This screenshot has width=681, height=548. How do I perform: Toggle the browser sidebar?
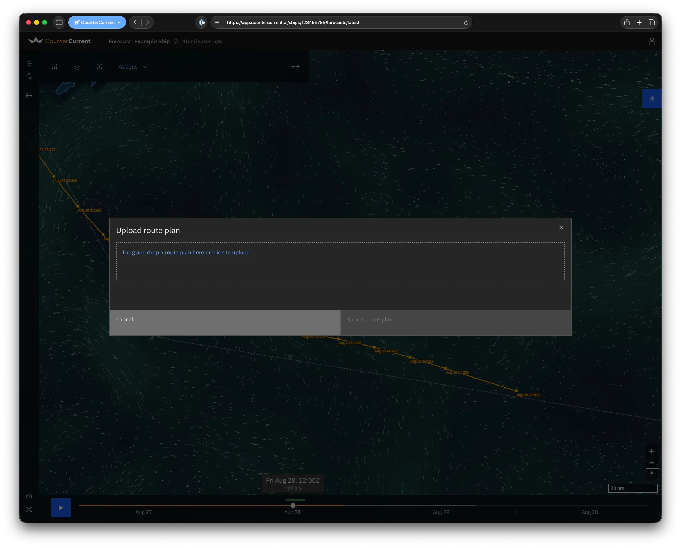pyautogui.click(x=59, y=22)
